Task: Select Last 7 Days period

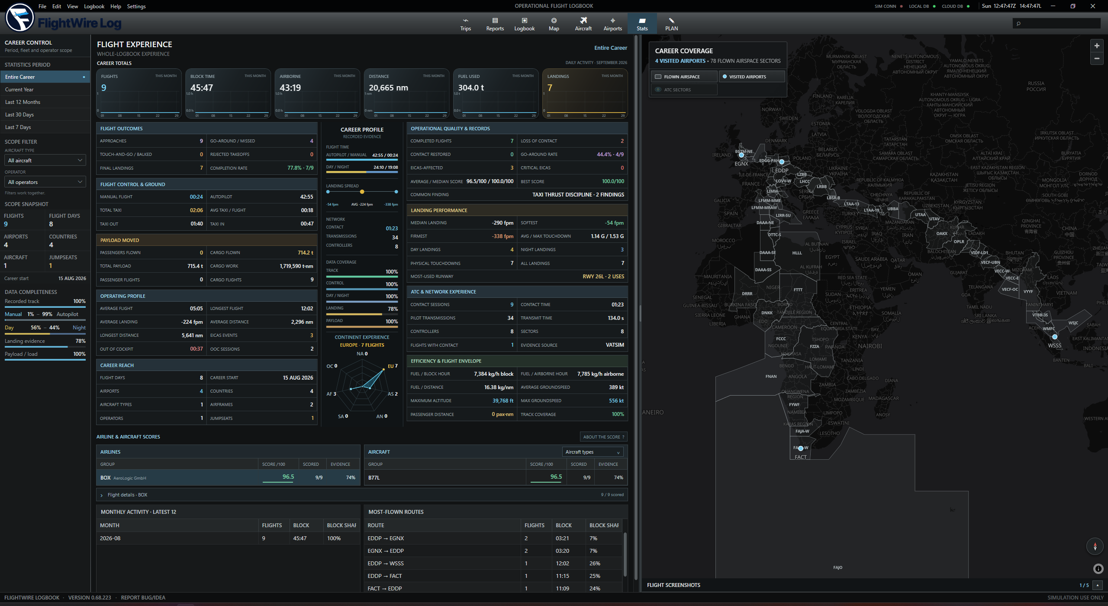Action: pyautogui.click(x=45, y=127)
